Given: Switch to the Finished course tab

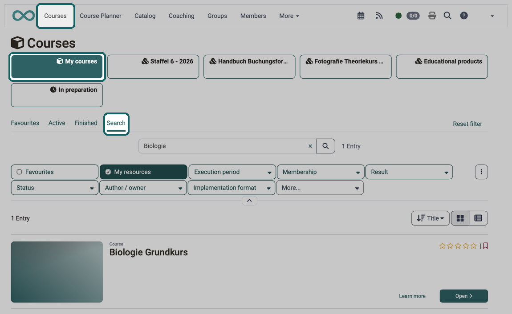Looking at the screenshot, I should pos(86,123).
